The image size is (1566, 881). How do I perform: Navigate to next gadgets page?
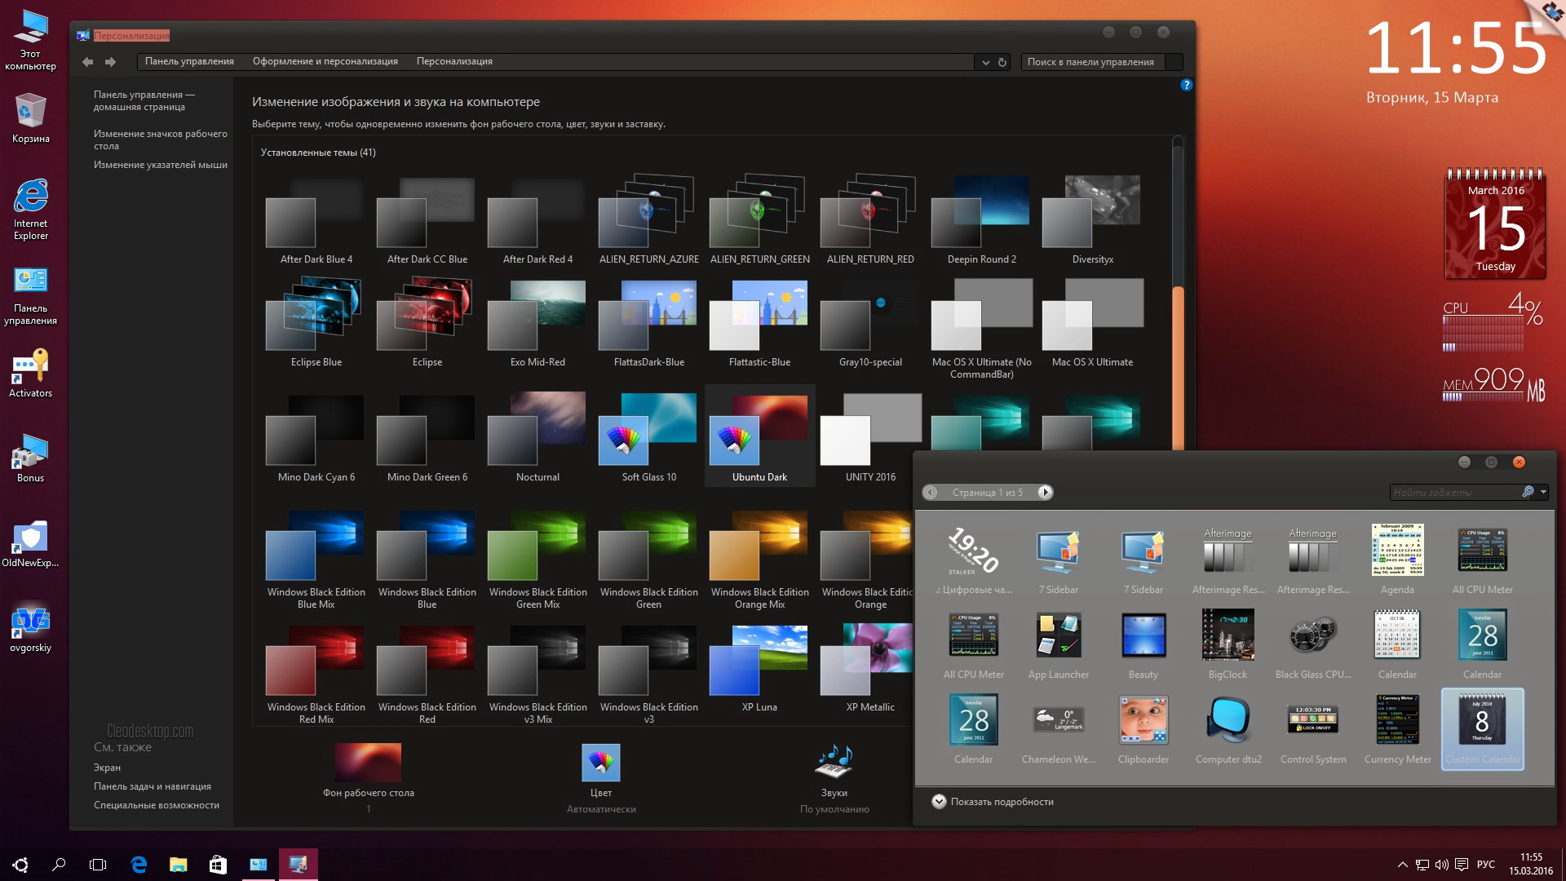(x=1043, y=492)
